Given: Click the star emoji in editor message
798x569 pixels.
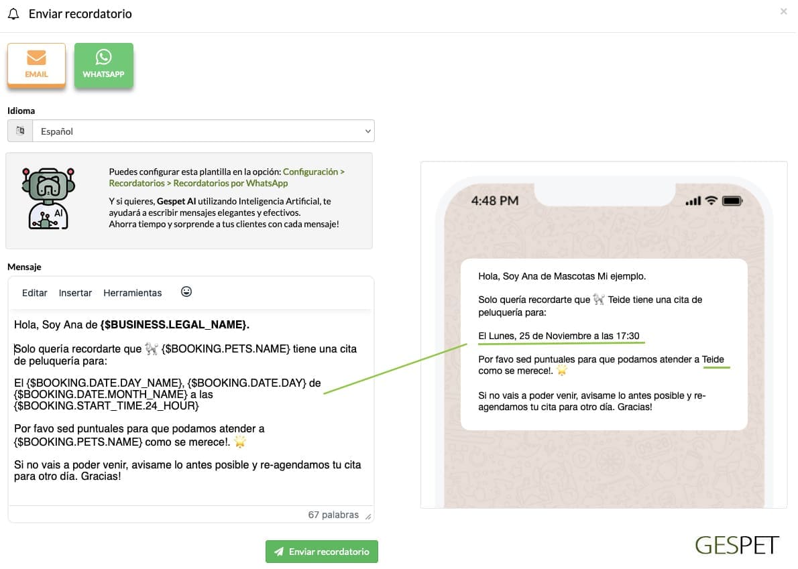Looking at the screenshot, I should point(239,442).
